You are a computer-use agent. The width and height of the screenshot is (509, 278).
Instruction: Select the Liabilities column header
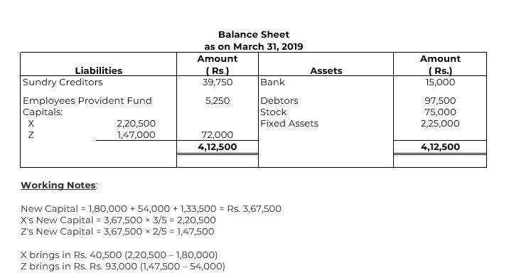coord(99,71)
